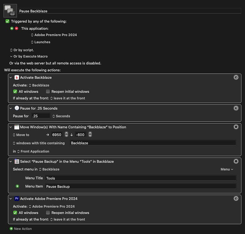Open the Menu popup in Select menu action
The image size is (245, 234).
point(227,169)
